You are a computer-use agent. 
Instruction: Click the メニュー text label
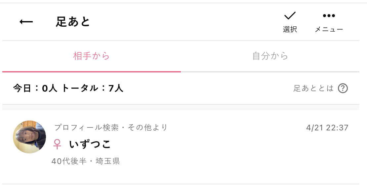[x=329, y=29]
